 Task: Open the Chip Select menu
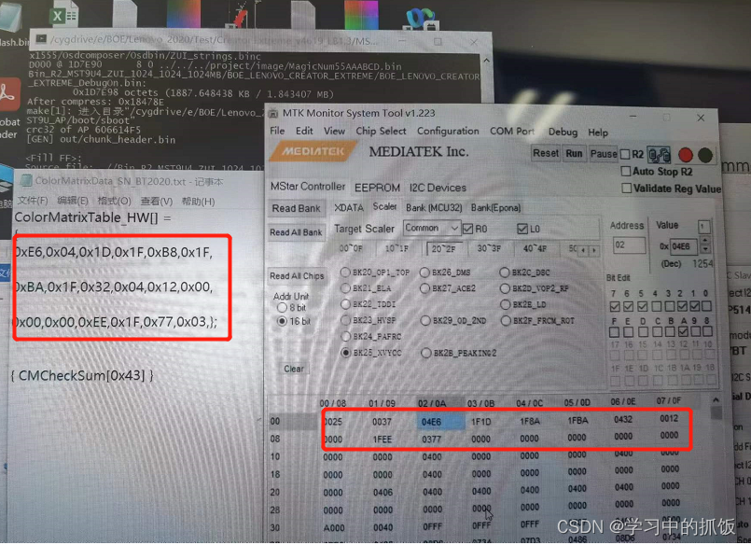(380, 132)
